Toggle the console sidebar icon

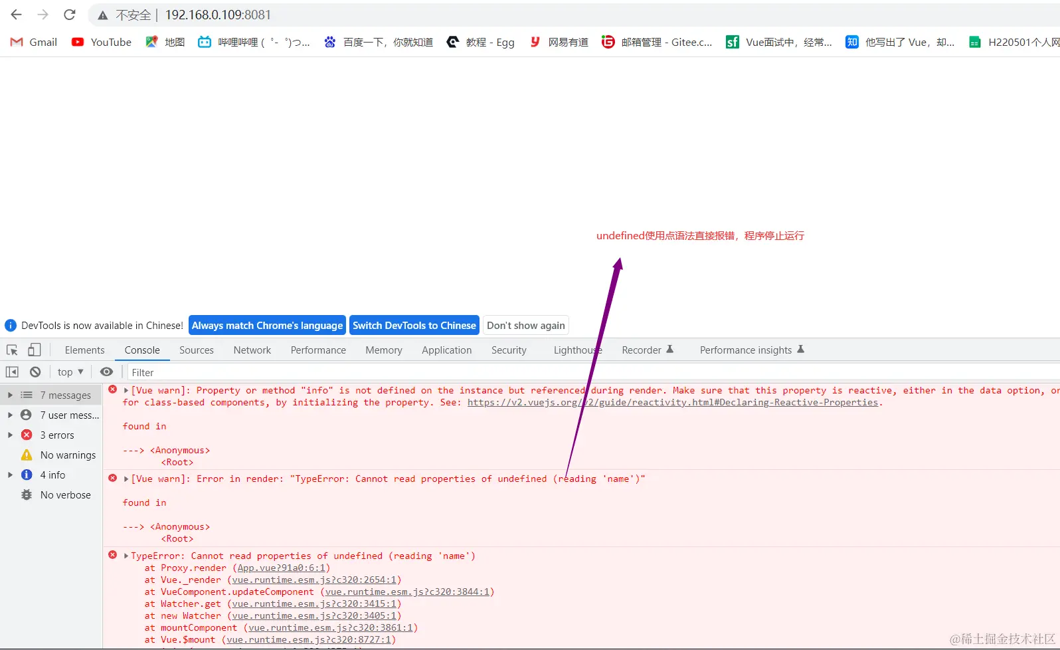pos(12,372)
